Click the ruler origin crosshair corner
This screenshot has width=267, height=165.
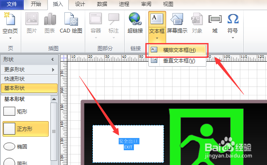click(64, 58)
